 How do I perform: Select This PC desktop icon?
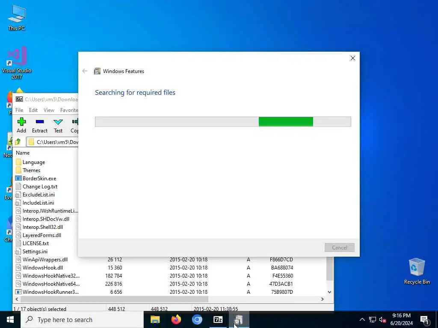point(17,17)
